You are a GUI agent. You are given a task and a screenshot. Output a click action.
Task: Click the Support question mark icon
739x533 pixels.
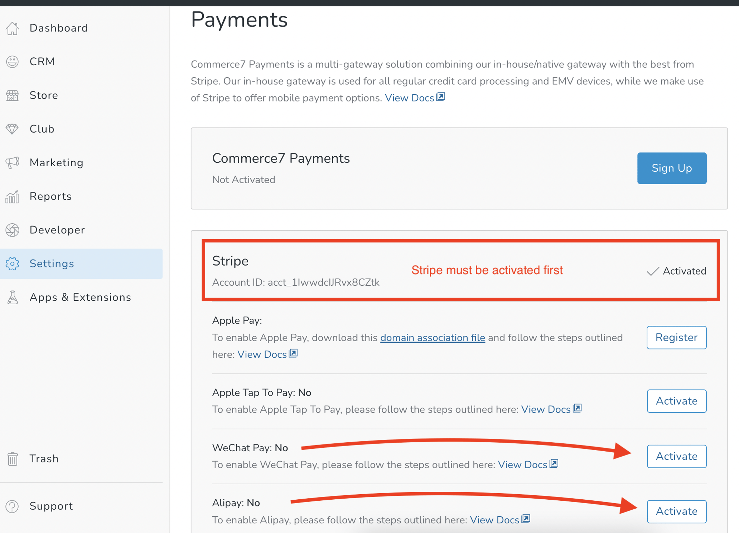(x=13, y=506)
